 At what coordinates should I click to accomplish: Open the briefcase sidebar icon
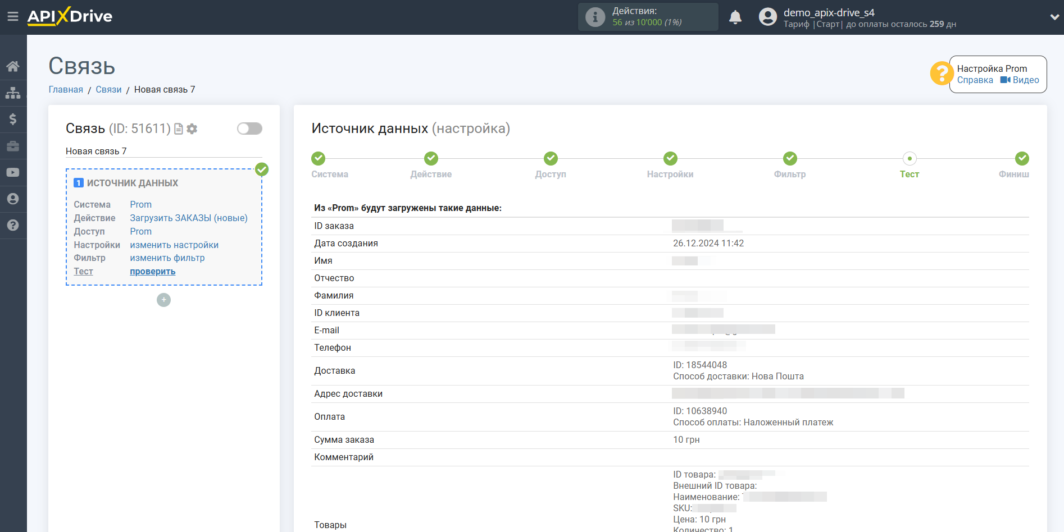coord(13,146)
